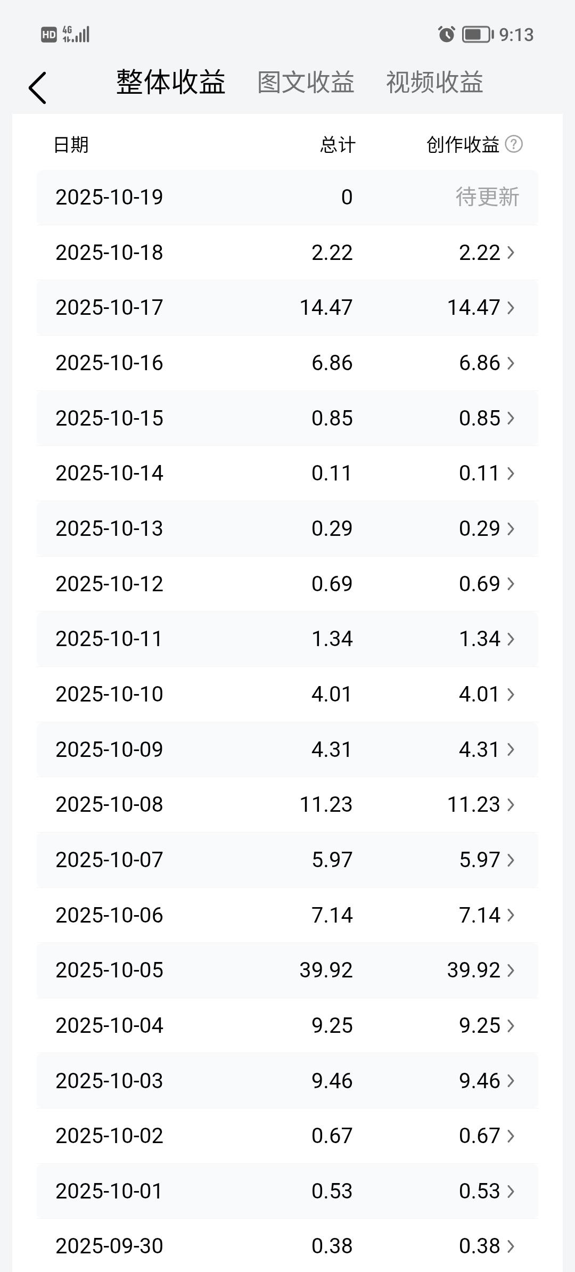Tap the 日期 column header

coord(71,144)
